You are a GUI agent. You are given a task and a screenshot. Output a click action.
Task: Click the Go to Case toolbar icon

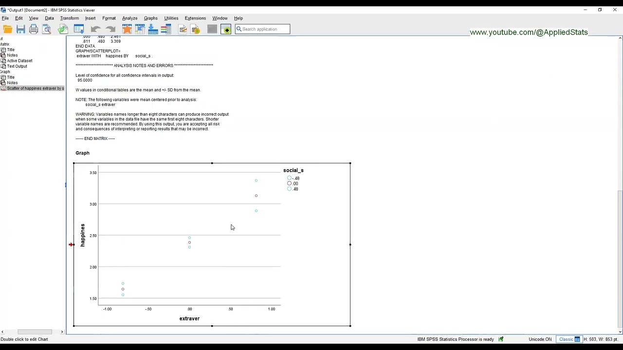pos(140,29)
